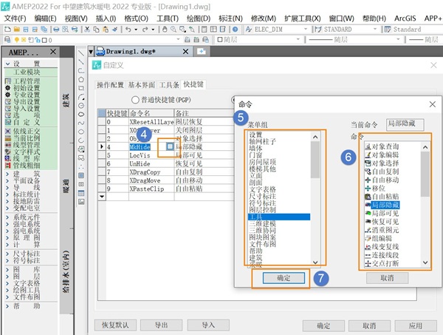Open the redo history dropdown arrow
This screenshot has height=335, width=443.
tap(153, 29)
